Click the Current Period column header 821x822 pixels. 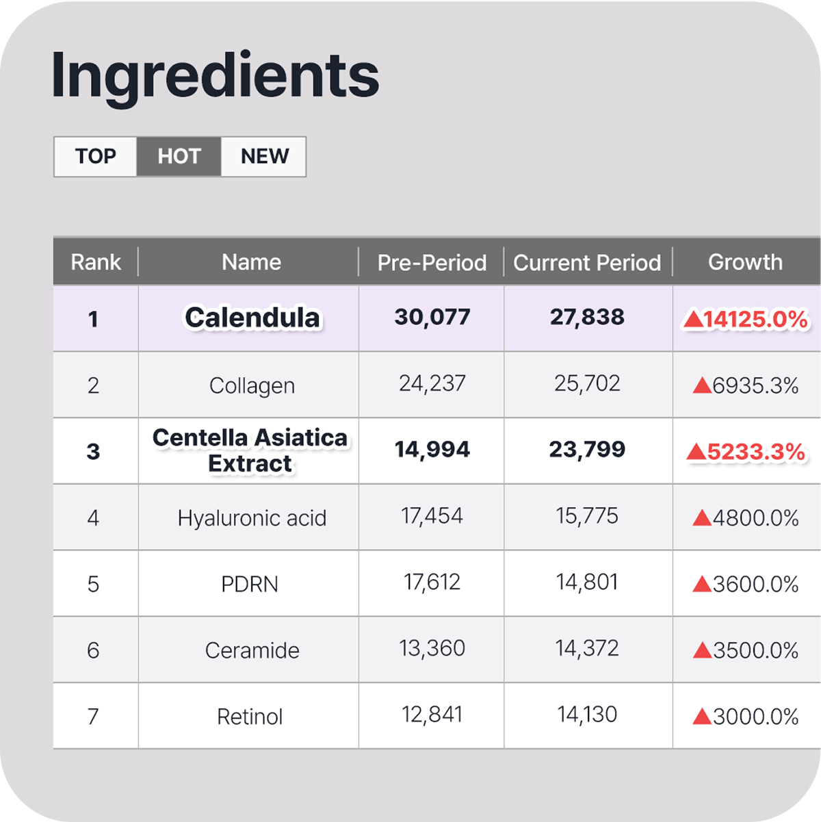coord(587,263)
